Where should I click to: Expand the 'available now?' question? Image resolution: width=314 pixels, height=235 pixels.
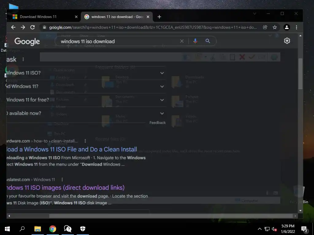coord(162,114)
